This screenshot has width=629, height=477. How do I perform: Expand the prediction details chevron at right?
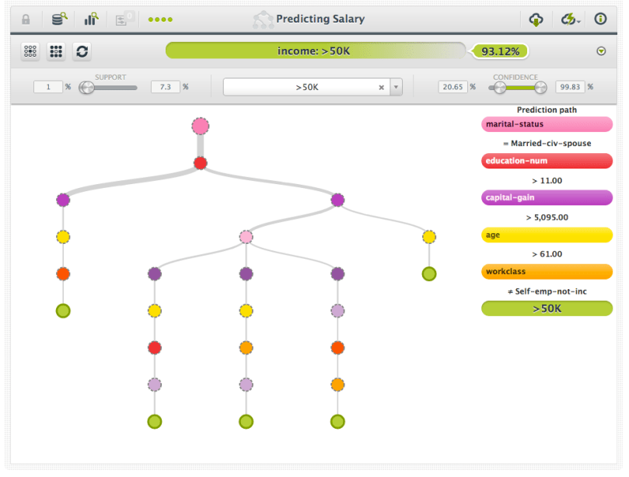click(x=600, y=51)
